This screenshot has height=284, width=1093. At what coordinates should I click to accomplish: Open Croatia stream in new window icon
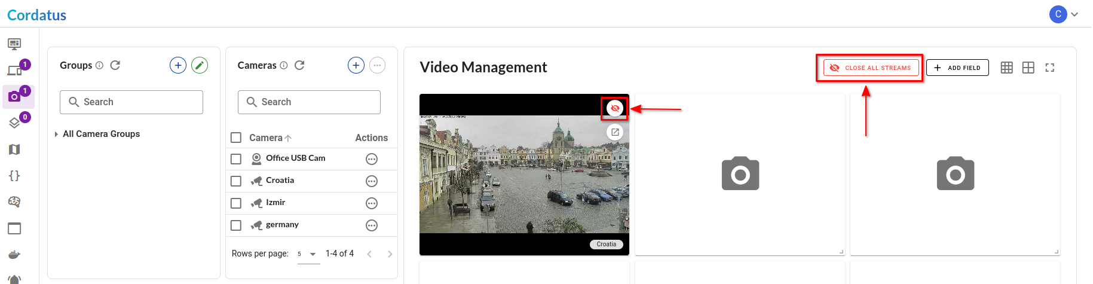click(614, 132)
